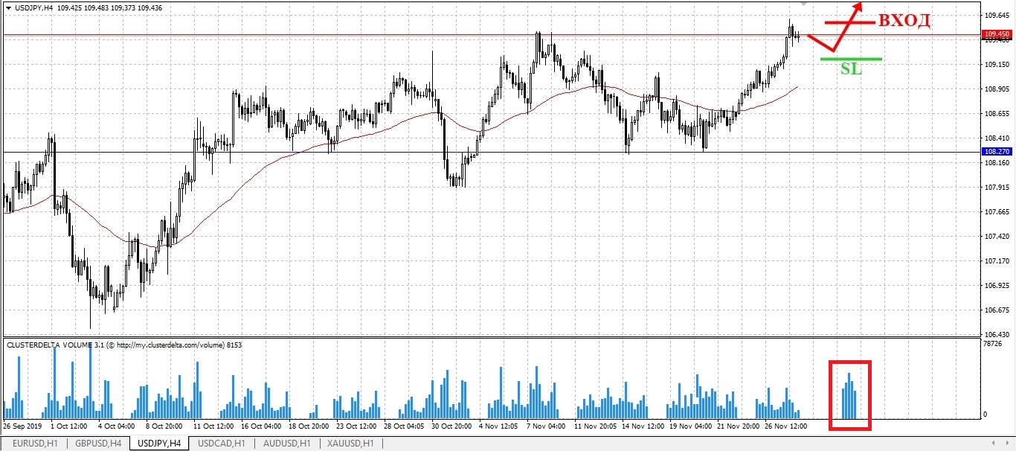Click the 4 Oct 04:00 time label
The width and height of the screenshot is (1016, 451).
point(115,427)
